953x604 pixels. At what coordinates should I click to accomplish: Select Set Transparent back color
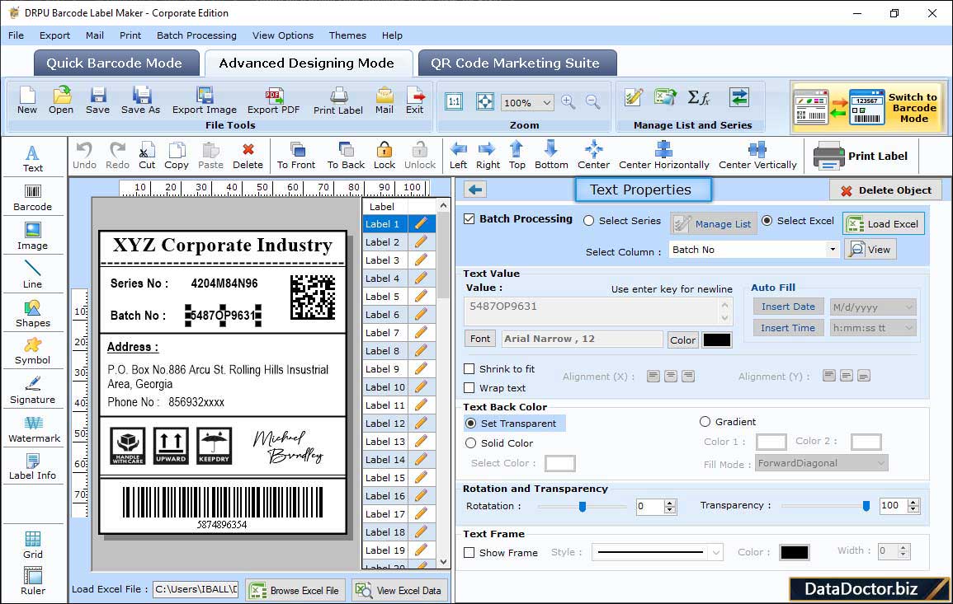[470, 424]
